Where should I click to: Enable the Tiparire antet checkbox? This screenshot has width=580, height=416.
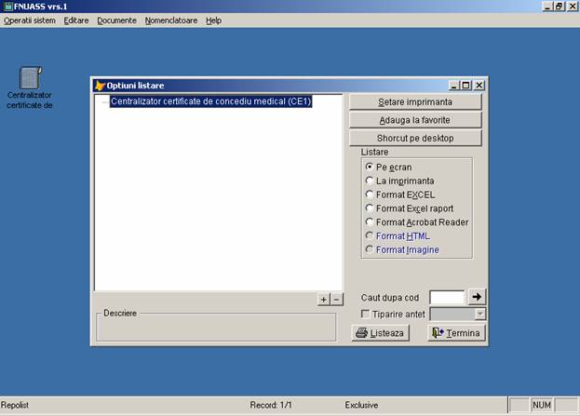point(365,315)
